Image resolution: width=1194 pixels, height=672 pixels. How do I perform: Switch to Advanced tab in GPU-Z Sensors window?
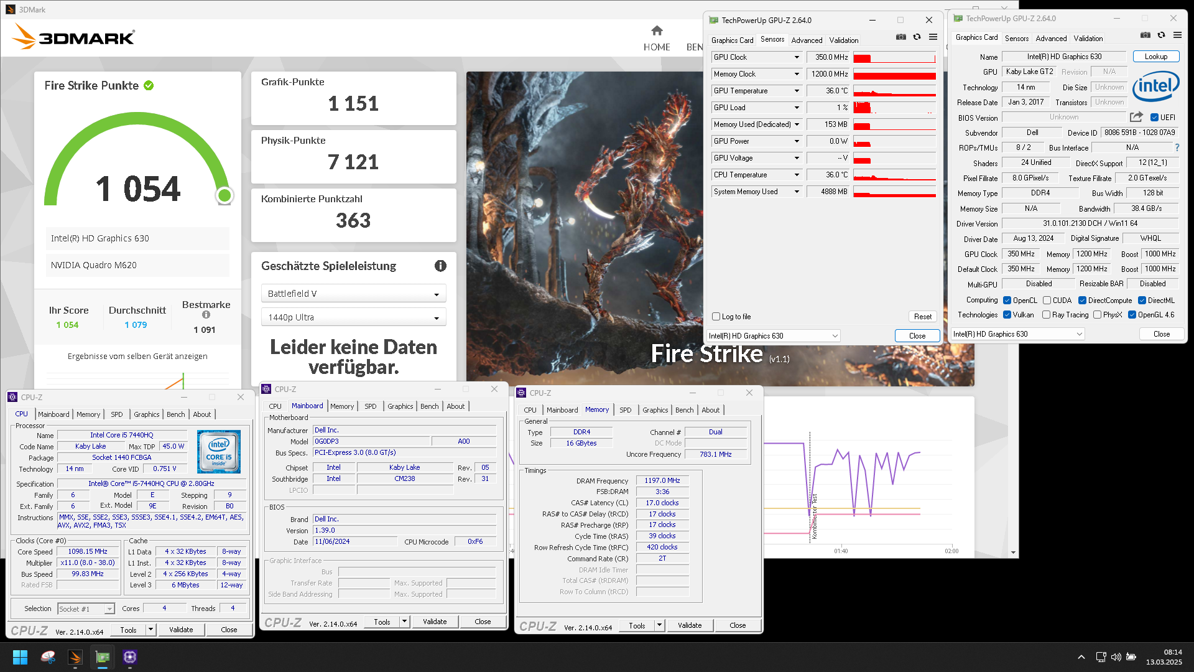807,40
